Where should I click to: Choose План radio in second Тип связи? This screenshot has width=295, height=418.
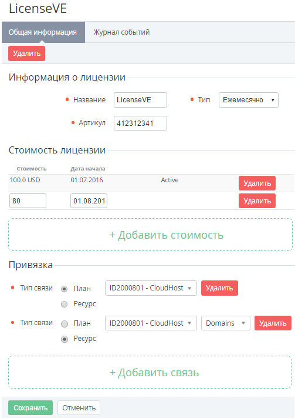click(65, 323)
